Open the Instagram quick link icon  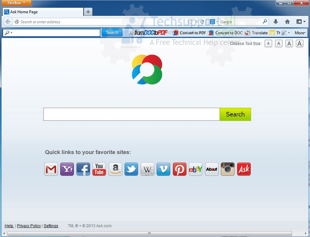coord(228,169)
